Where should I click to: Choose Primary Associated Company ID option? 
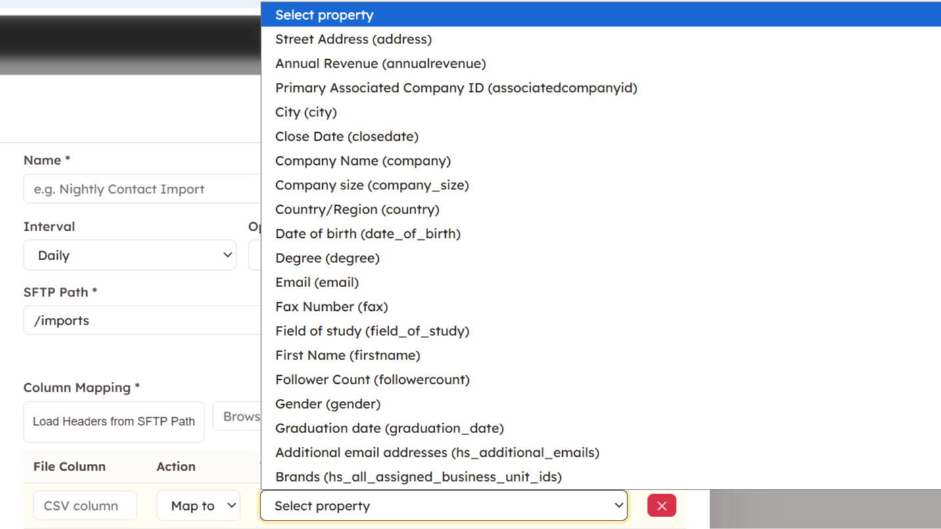point(601,87)
